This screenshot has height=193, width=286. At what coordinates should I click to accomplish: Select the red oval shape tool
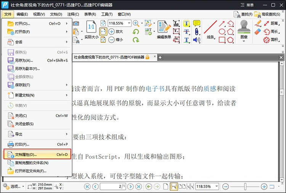click(x=222, y=32)
